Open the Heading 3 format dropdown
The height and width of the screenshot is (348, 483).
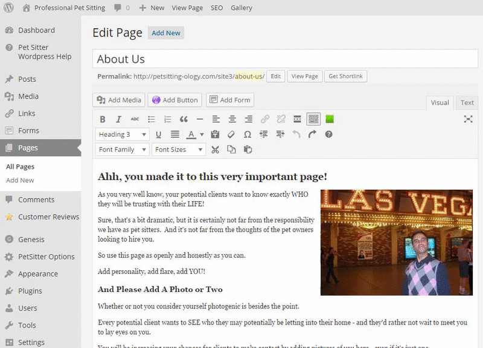[x=123, y=134]
